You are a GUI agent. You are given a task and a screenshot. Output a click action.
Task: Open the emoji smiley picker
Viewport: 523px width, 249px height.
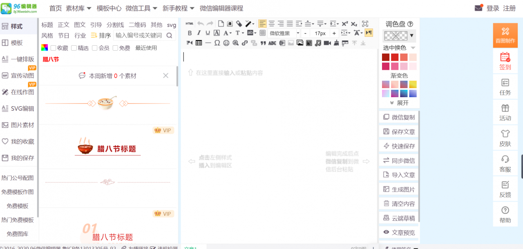point(226,43)
